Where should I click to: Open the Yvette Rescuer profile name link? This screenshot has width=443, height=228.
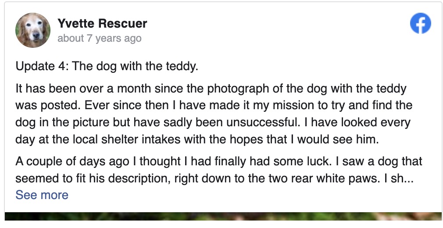(102, 23)
